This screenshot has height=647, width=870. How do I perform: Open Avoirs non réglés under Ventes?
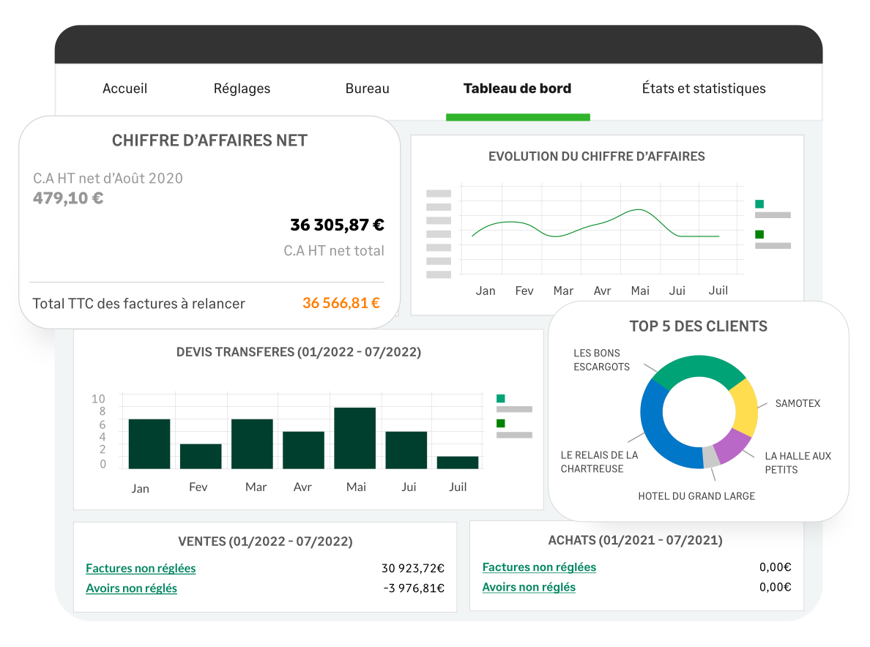pos(131,588)
